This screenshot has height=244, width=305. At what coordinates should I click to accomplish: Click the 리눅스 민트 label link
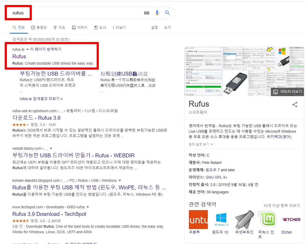click(266, 234)
